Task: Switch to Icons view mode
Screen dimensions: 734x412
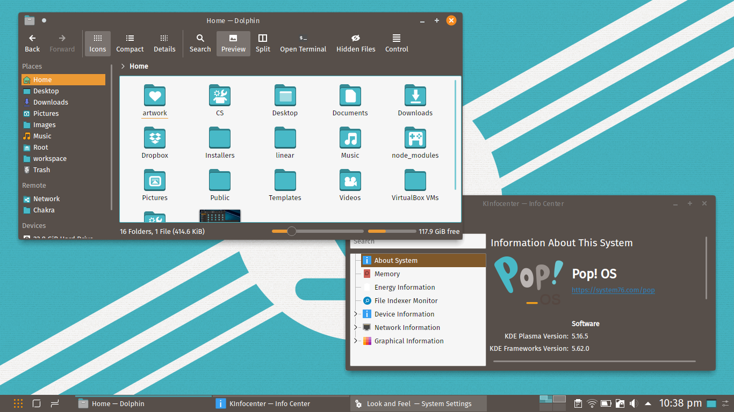Action: 97,43
